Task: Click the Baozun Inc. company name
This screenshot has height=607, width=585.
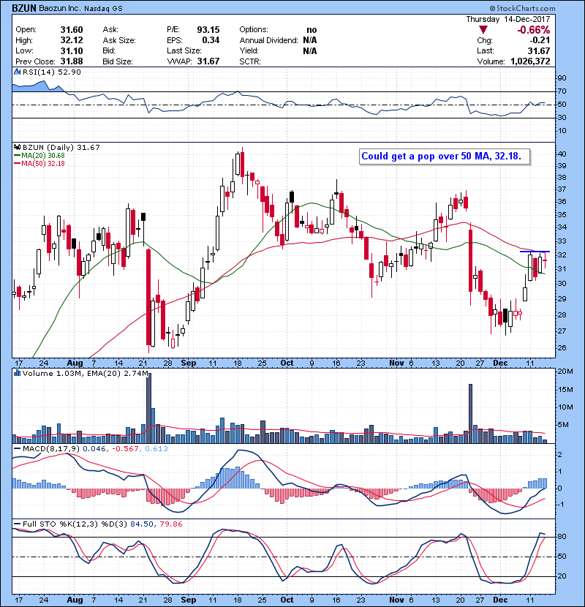Action: 60,8
